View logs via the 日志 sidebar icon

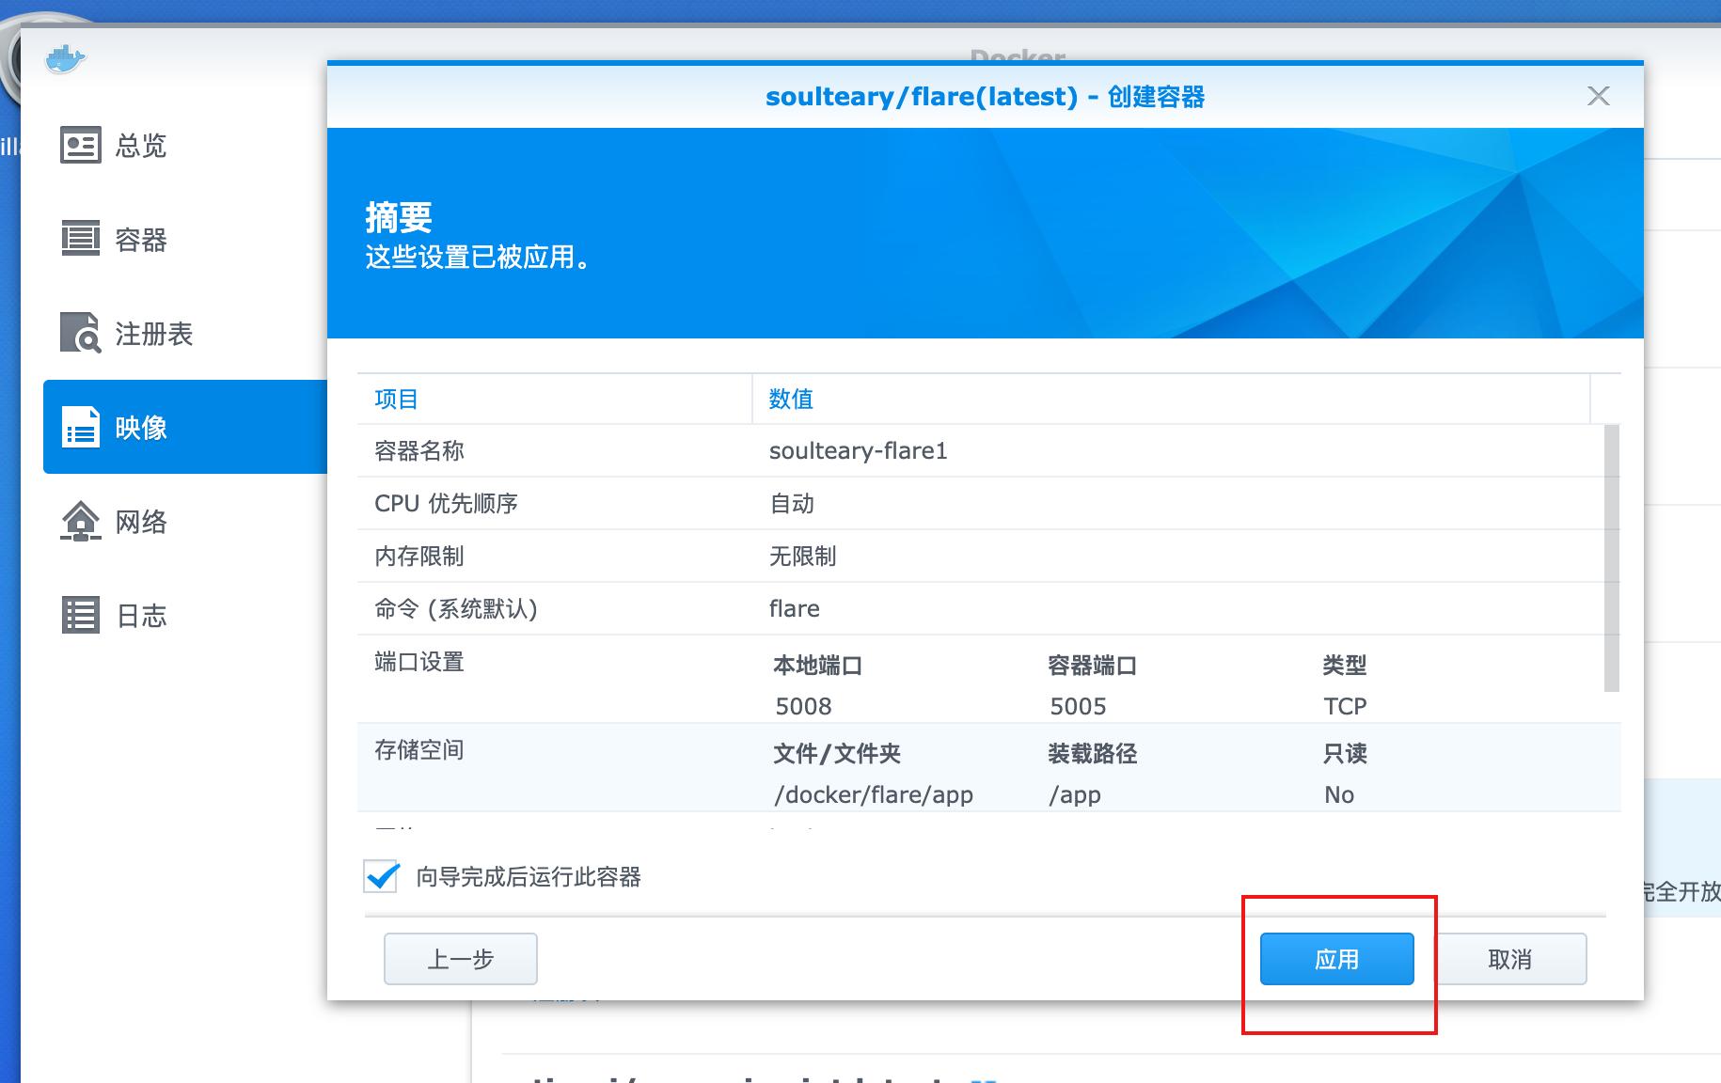[x=80, y=616]
